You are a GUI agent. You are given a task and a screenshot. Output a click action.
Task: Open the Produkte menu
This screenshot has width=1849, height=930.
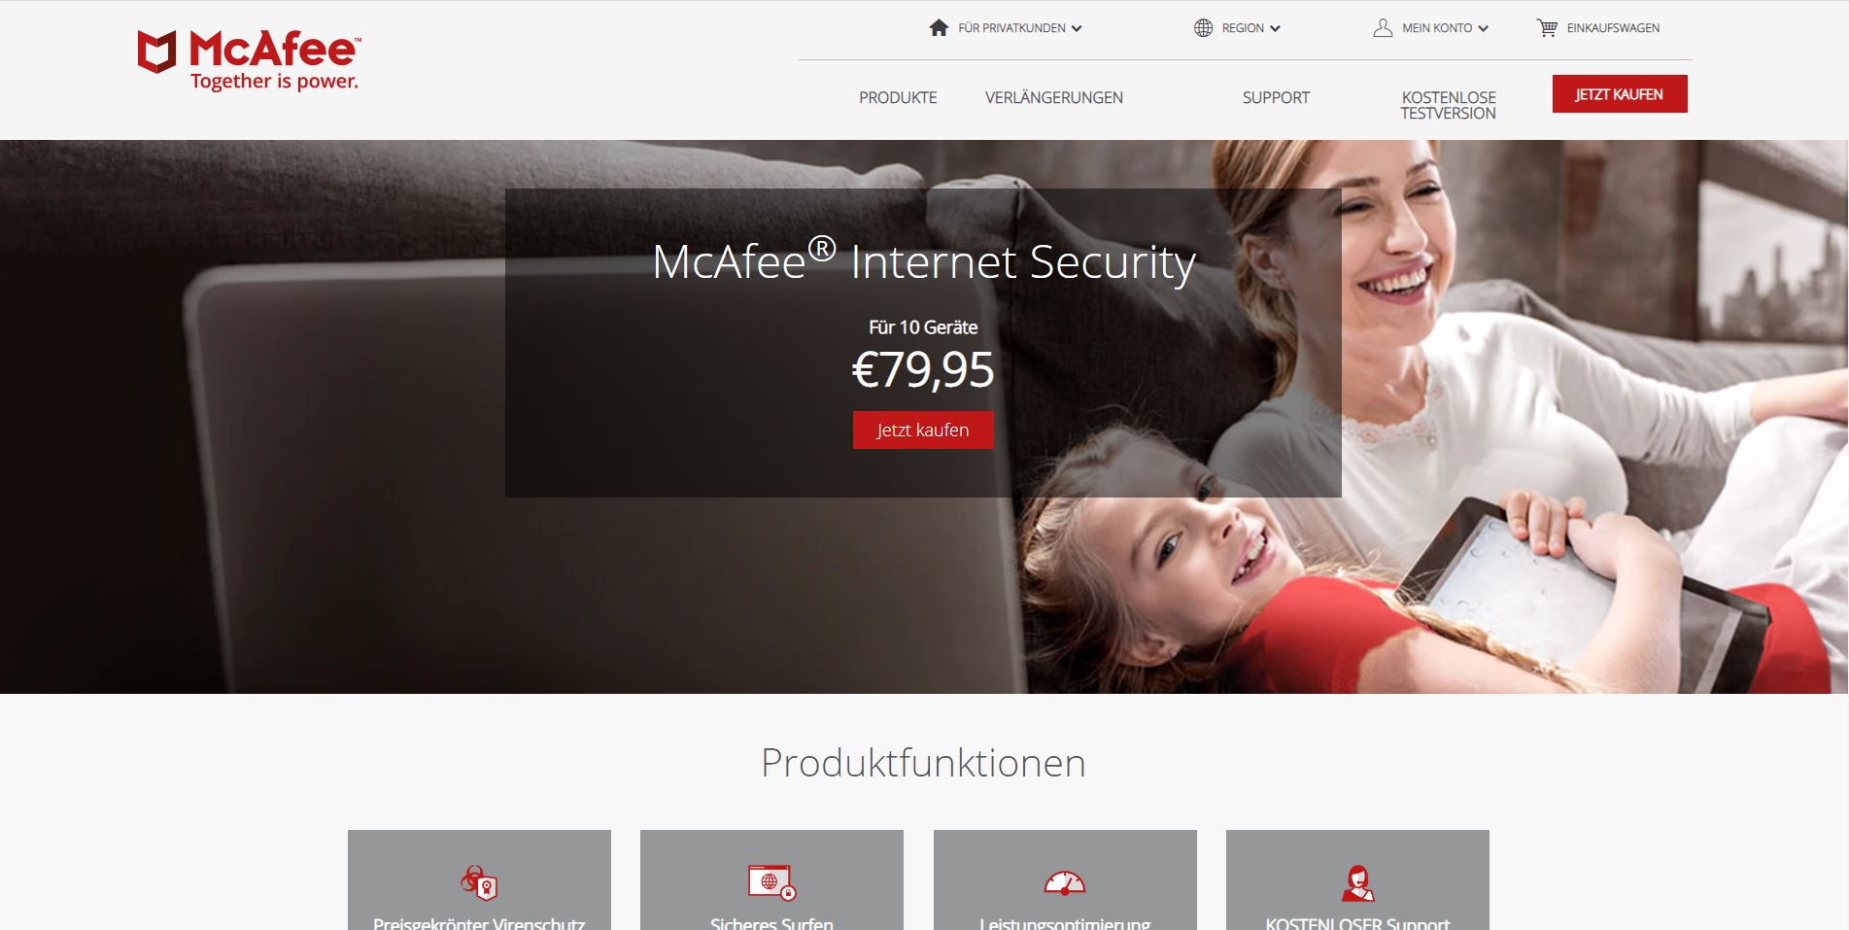click(x=898, y=98)
